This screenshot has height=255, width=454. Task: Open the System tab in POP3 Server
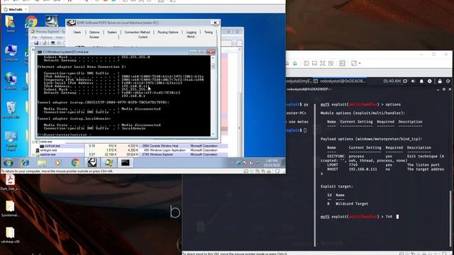(x=112, y=33)
